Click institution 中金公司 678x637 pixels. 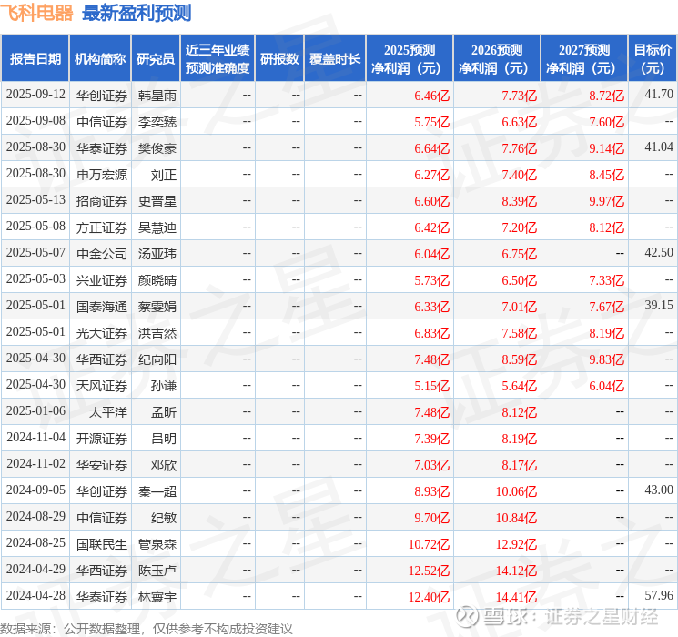pos(102,254)
